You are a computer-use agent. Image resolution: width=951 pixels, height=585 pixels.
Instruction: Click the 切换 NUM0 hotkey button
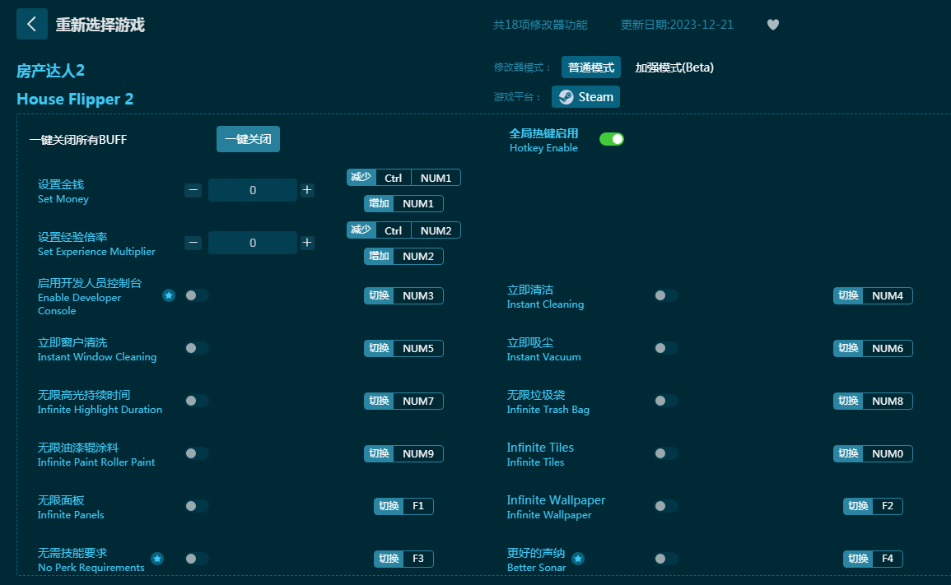[x=873, y=454]
